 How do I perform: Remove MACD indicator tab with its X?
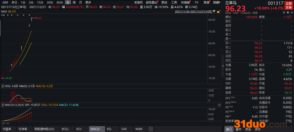(103, 129)
